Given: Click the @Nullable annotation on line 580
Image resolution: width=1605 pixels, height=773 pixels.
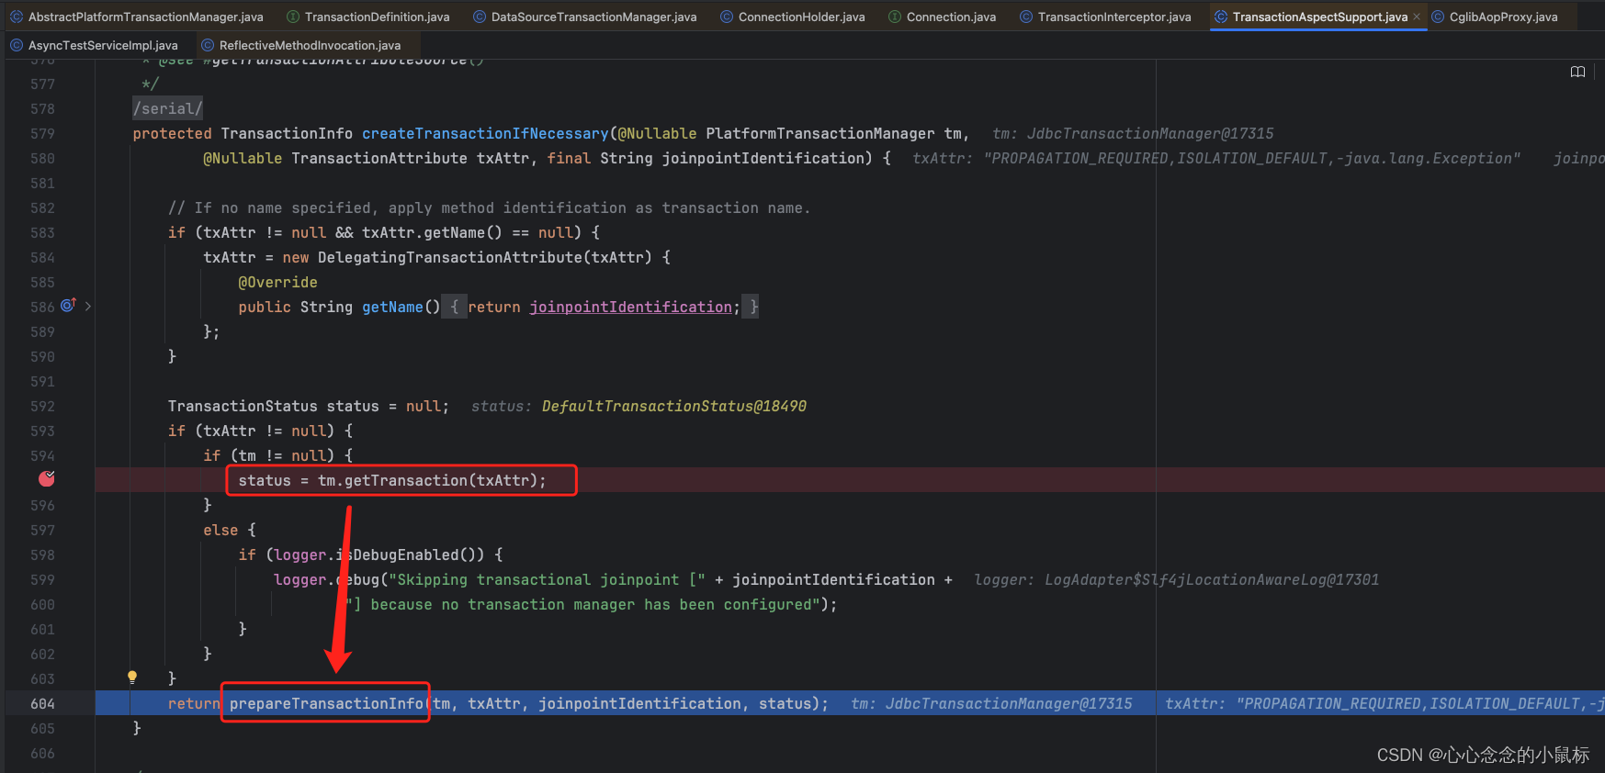Looking at the screenshot, I should point(243,158).
